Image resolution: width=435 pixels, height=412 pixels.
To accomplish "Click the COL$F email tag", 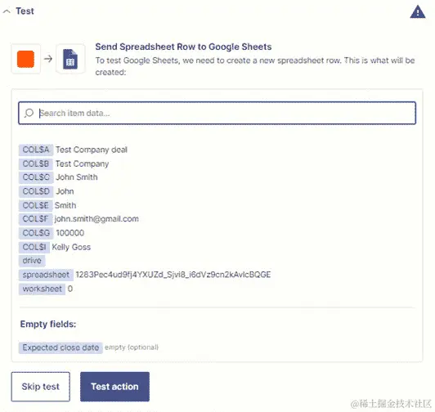I will 35,219.
